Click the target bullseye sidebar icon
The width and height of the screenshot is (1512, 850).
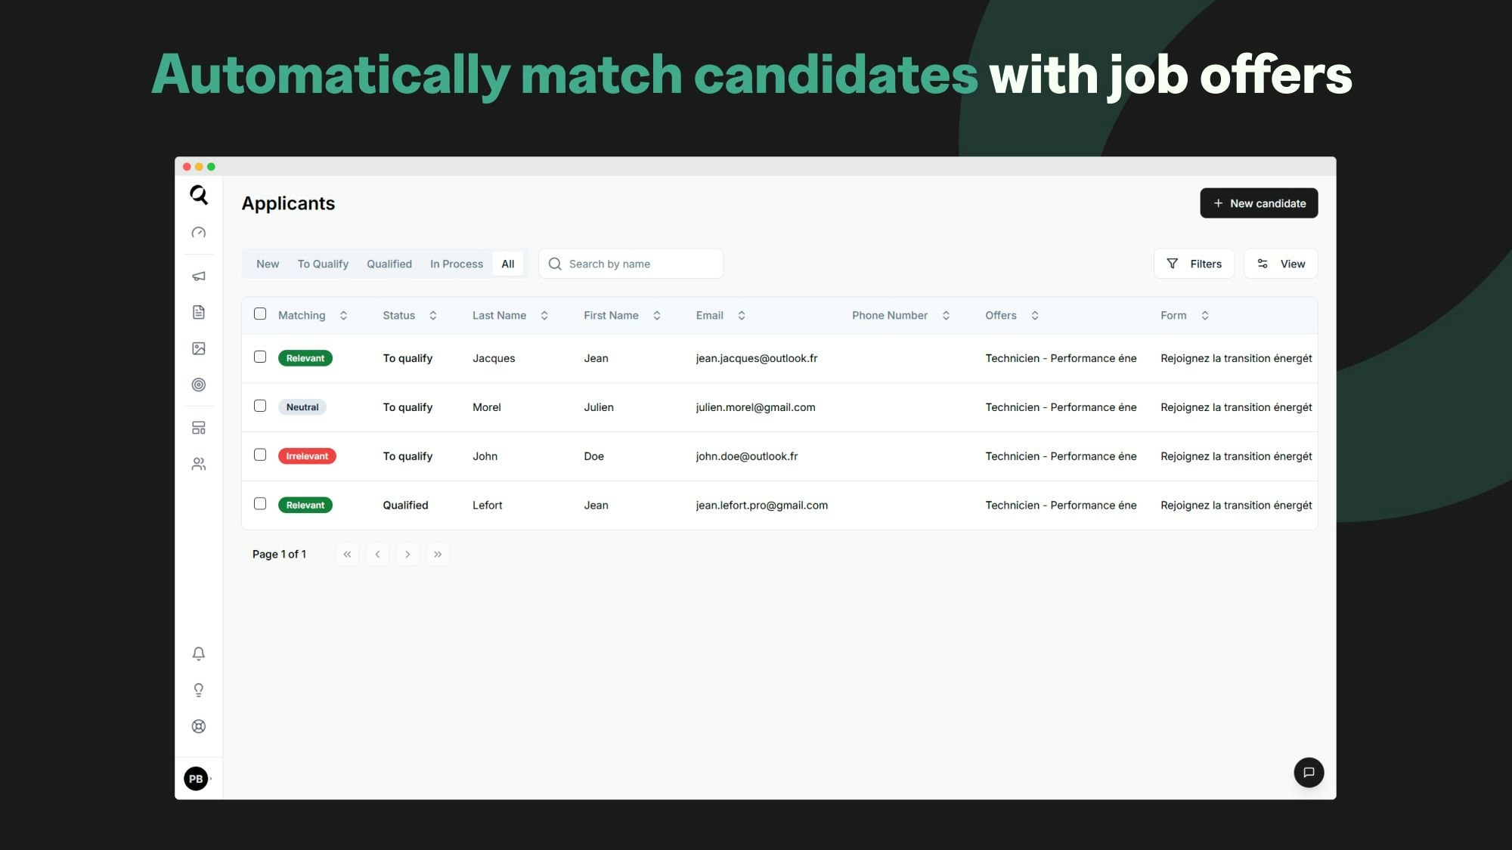(x=198, y=385)
